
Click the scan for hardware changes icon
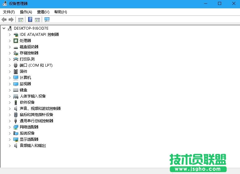[47, 20]
